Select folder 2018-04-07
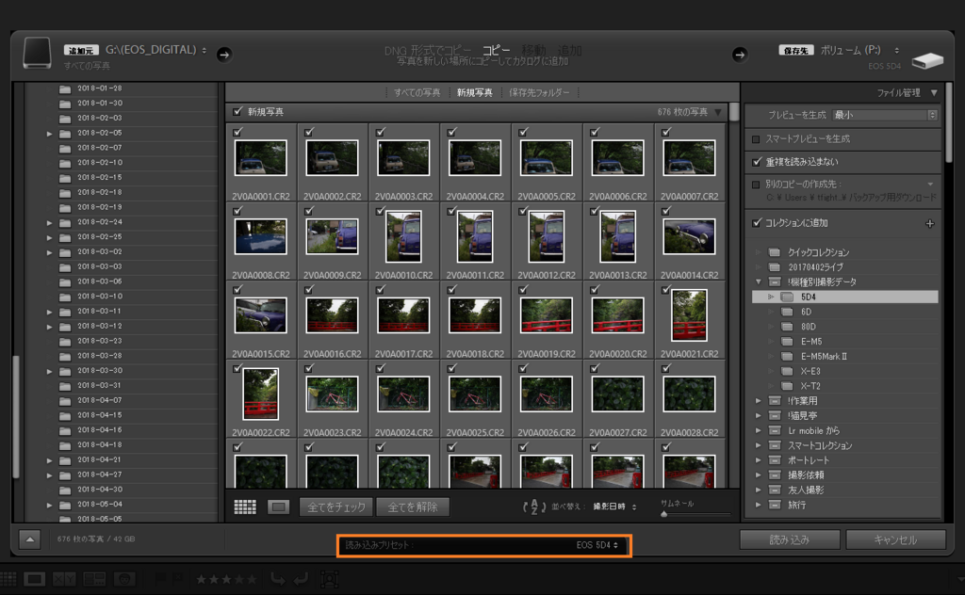Viewport: 965px width, 595px height. point(99,401)
